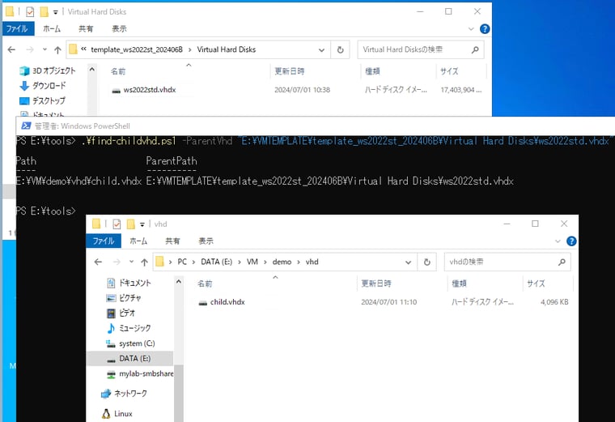Click Virtual Hard Disks breadcrumb segment
Image resolution: width=615 pixels, height=422 pixels.
pos(227,49)
